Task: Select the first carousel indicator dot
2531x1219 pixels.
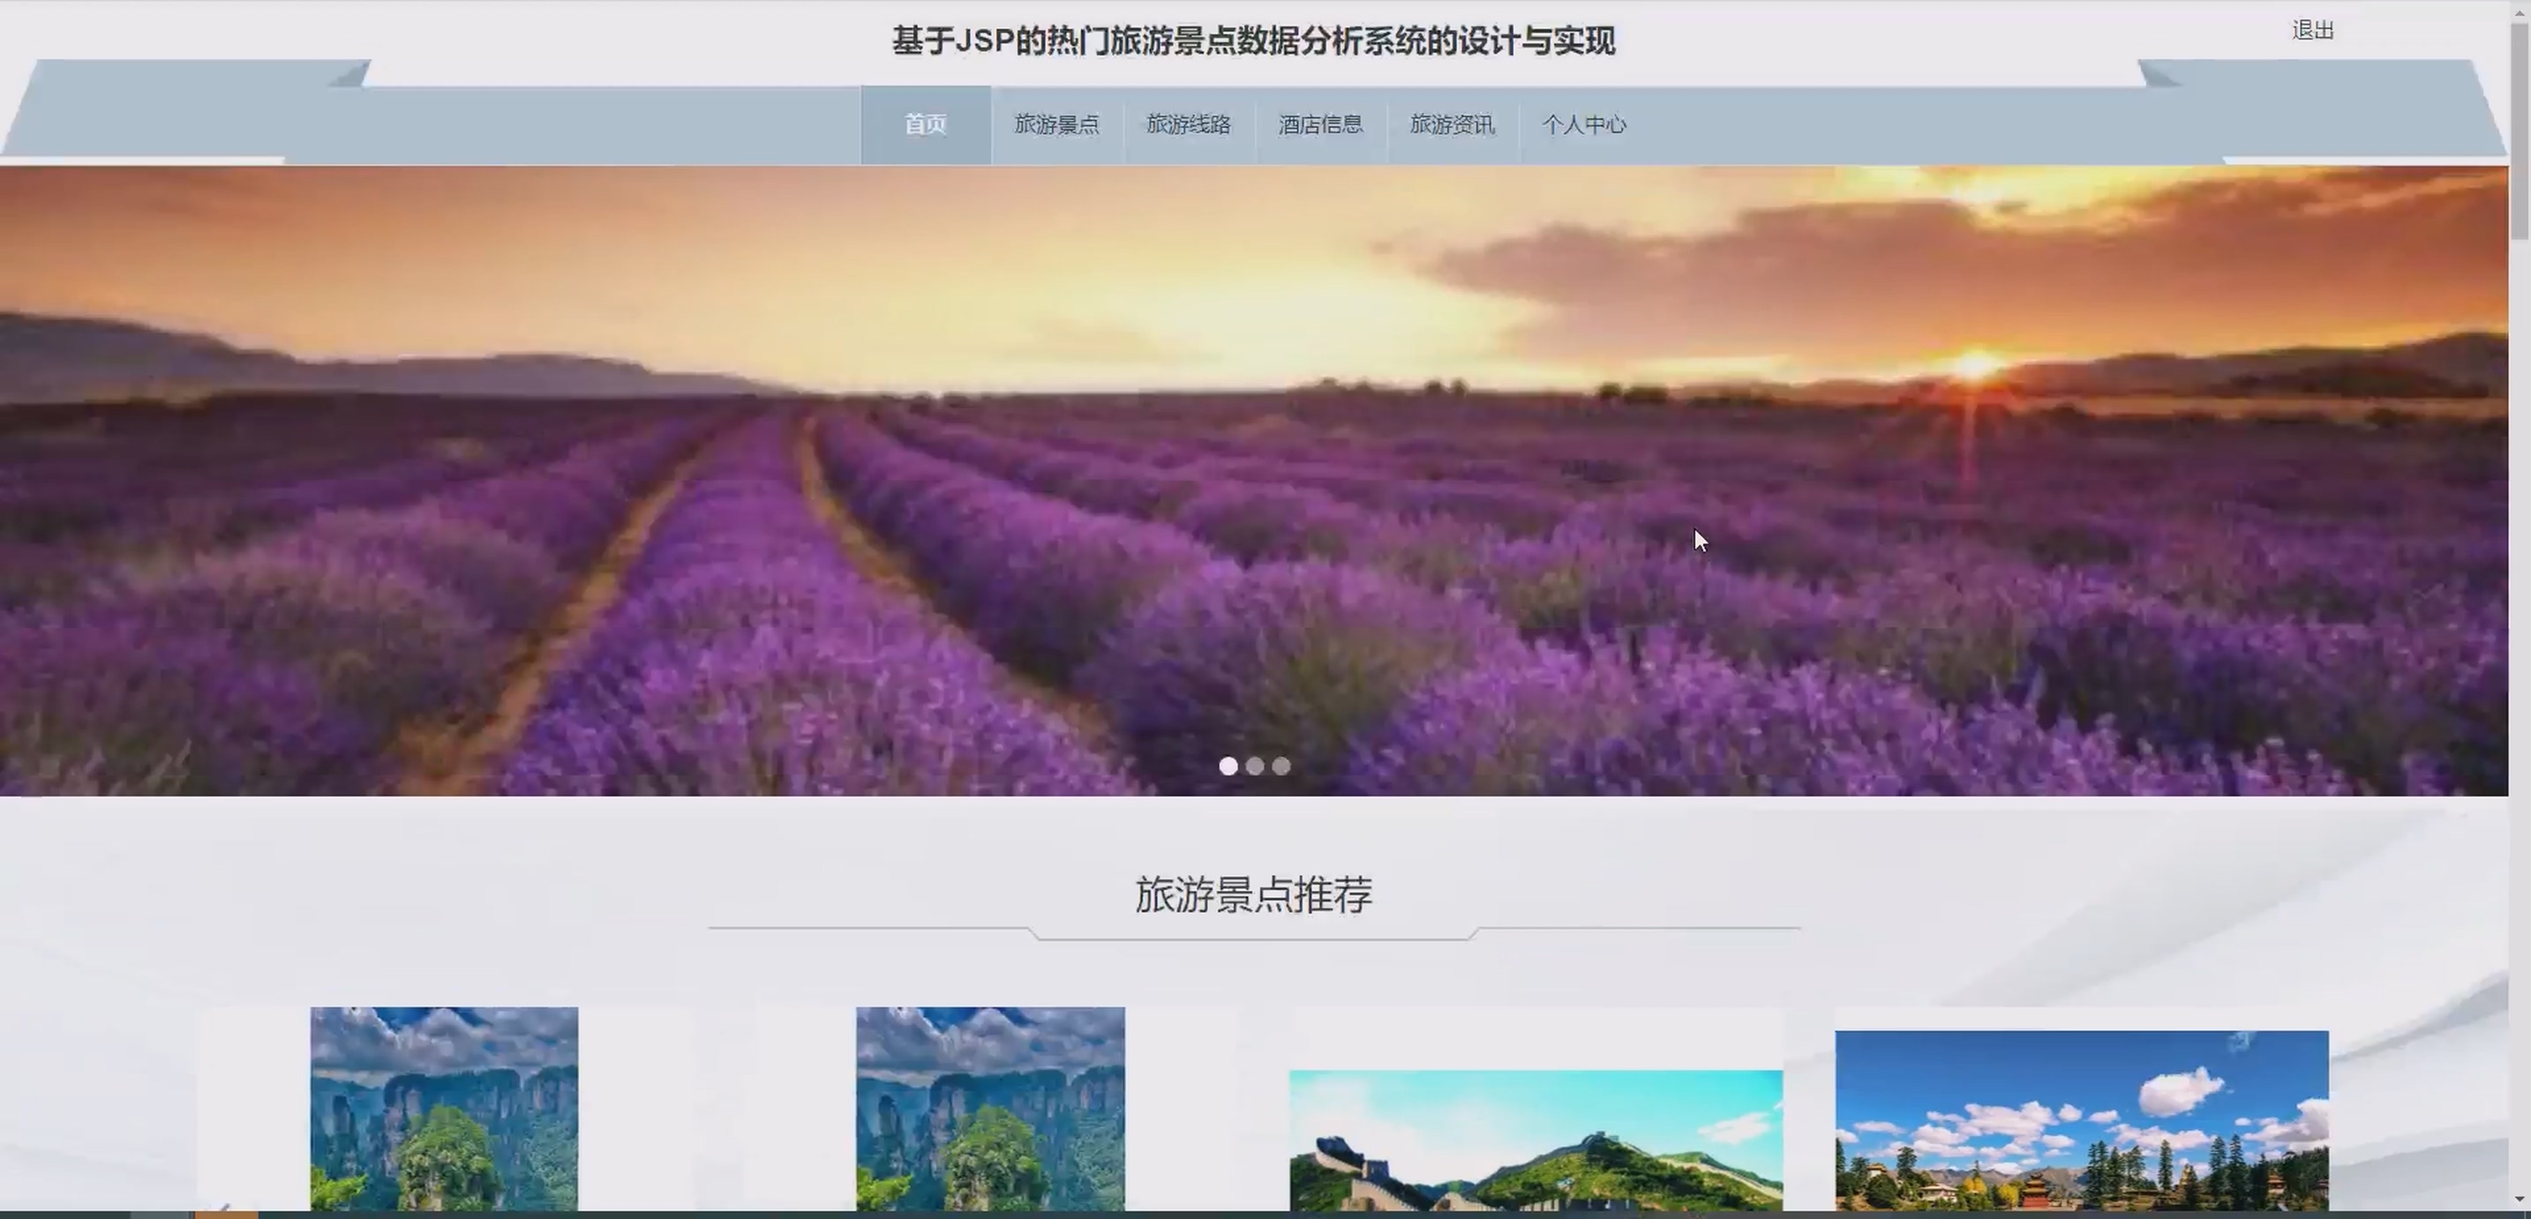Action: (x=1228, y=767)
